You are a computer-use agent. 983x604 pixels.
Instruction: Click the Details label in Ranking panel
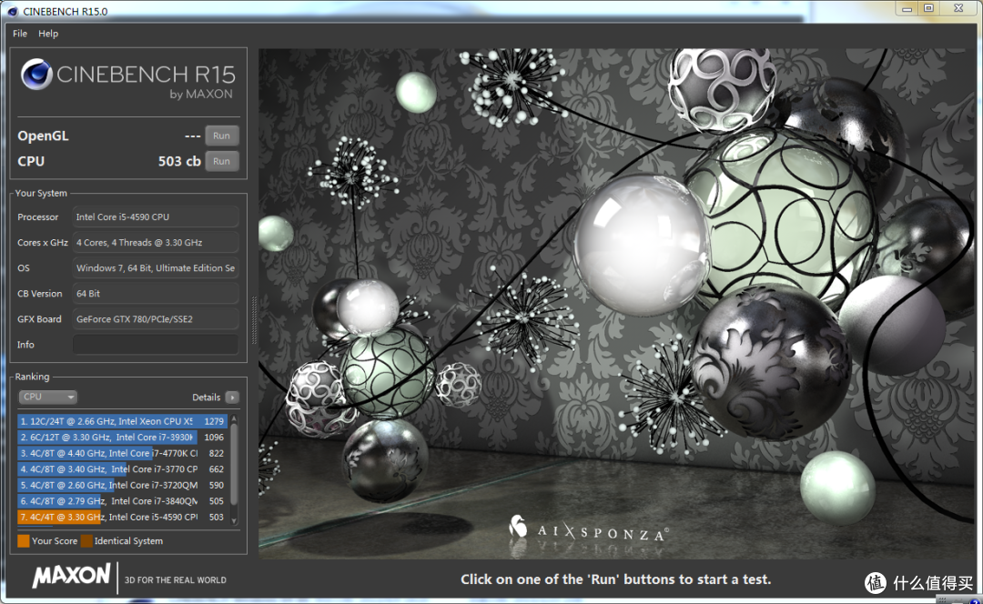click(x=206, y=398)
